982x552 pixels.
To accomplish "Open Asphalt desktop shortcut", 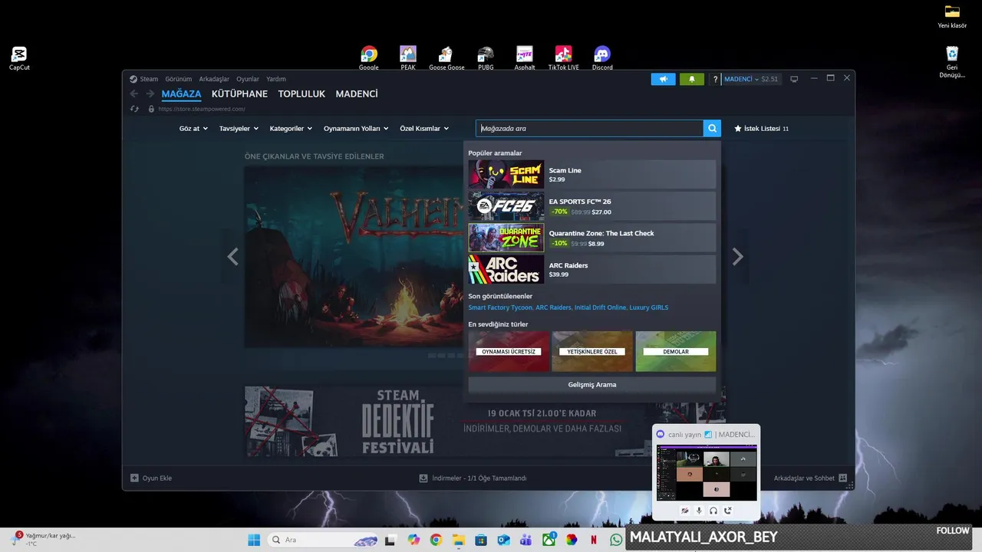I will tap(525, 58).
